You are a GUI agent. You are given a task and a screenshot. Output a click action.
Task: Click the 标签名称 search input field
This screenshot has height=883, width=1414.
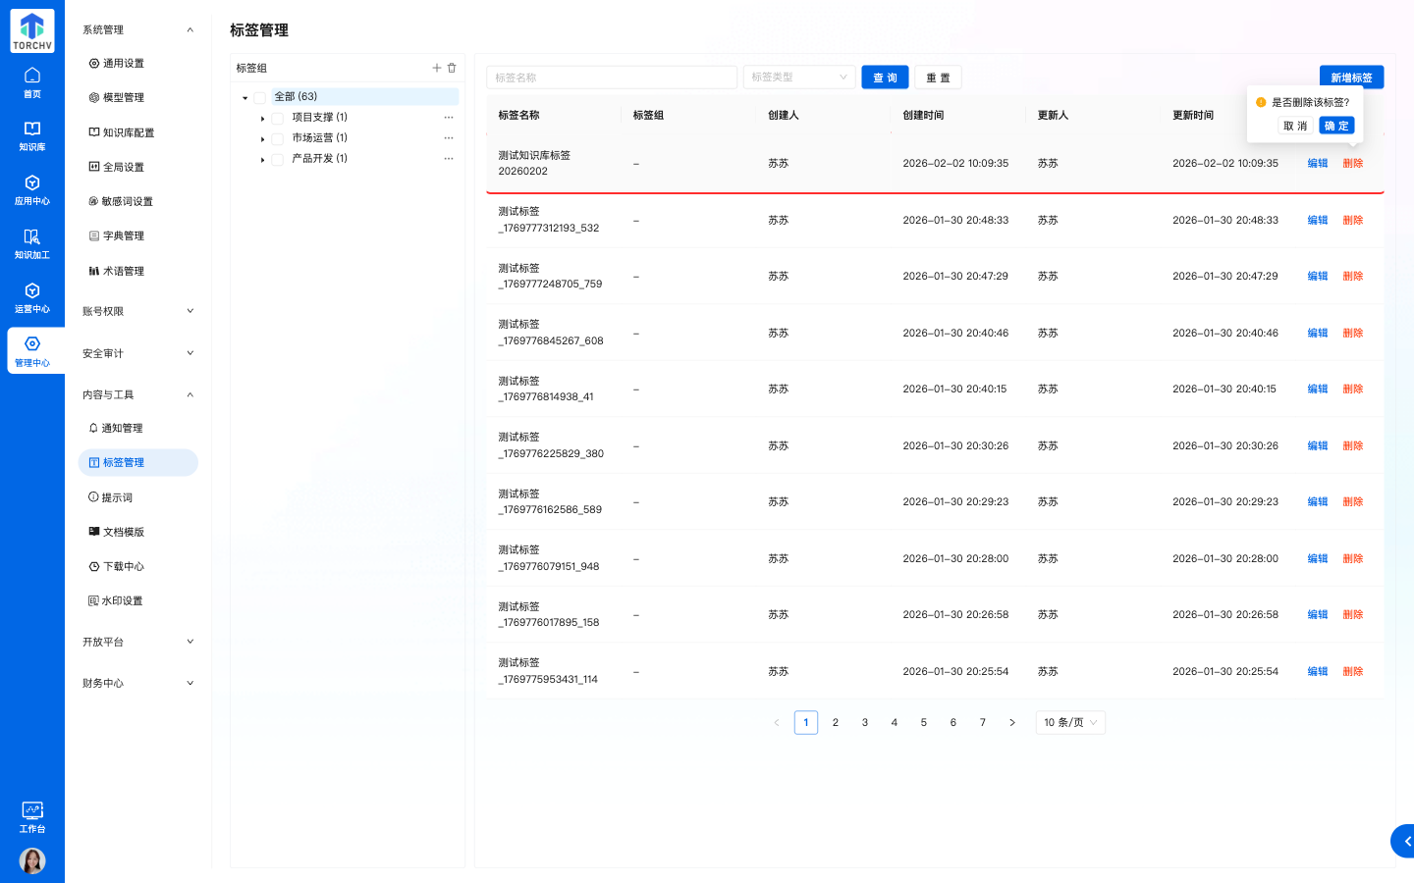coord(611,78)
